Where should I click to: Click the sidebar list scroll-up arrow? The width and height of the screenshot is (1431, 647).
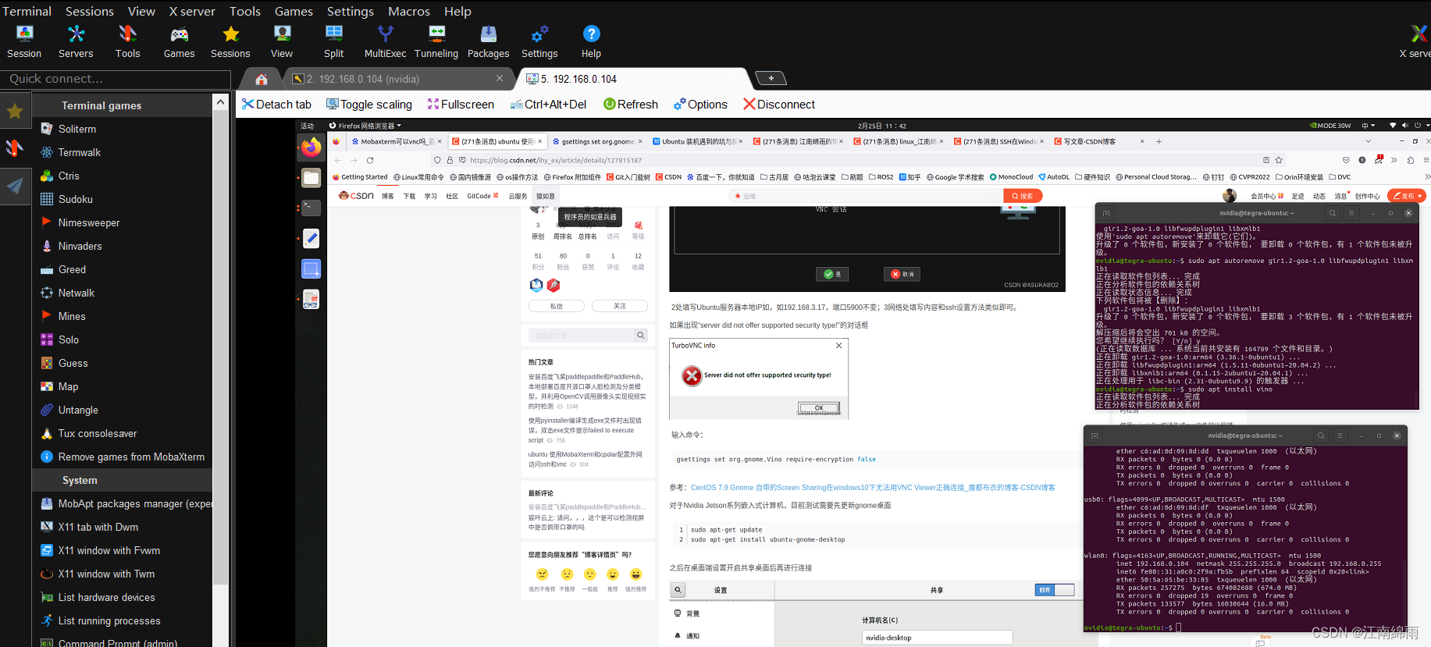220,101
